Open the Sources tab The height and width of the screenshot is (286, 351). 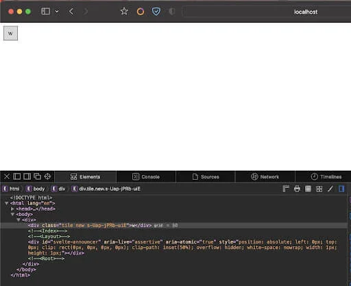[206, 177]
